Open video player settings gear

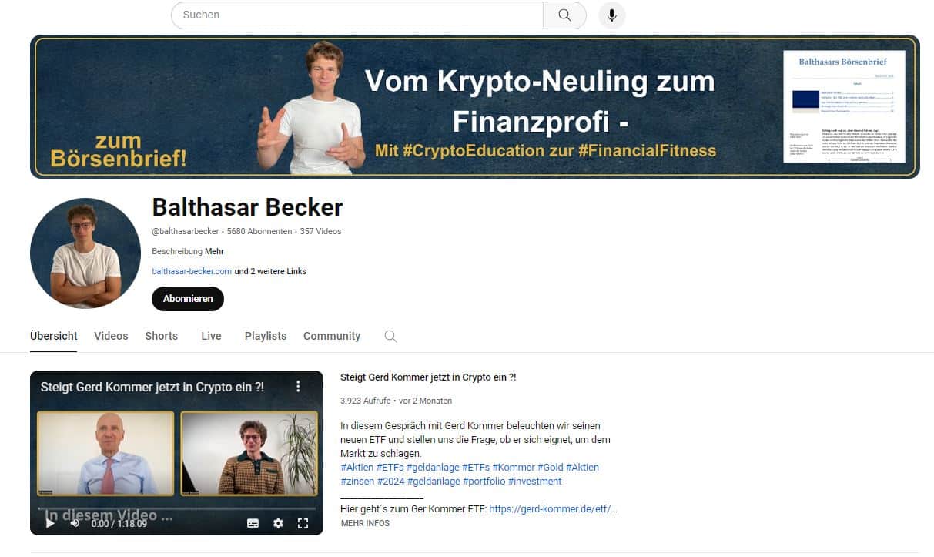(278, 523)
